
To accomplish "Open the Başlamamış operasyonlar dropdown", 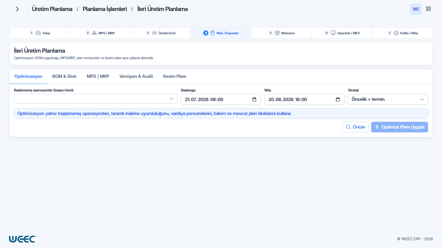I will (95, 99).
